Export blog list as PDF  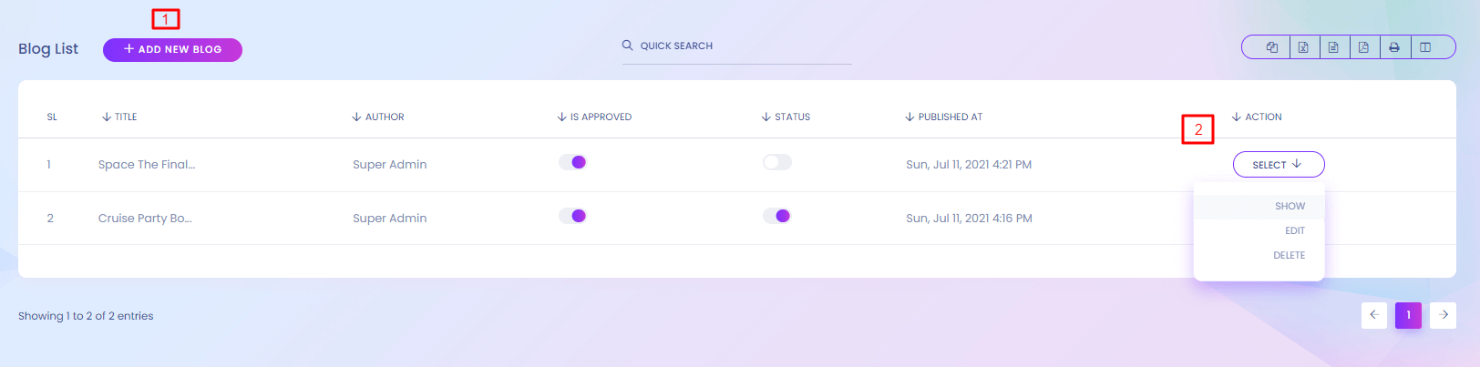(1363, 47)
